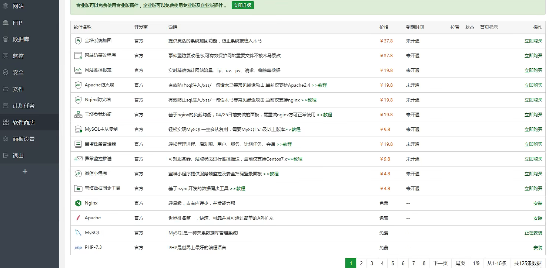The width and height of the screenshot is (549, 268).
Task: Click the 文件 folder icon in sidebar
Action: [x=6, y=89]
